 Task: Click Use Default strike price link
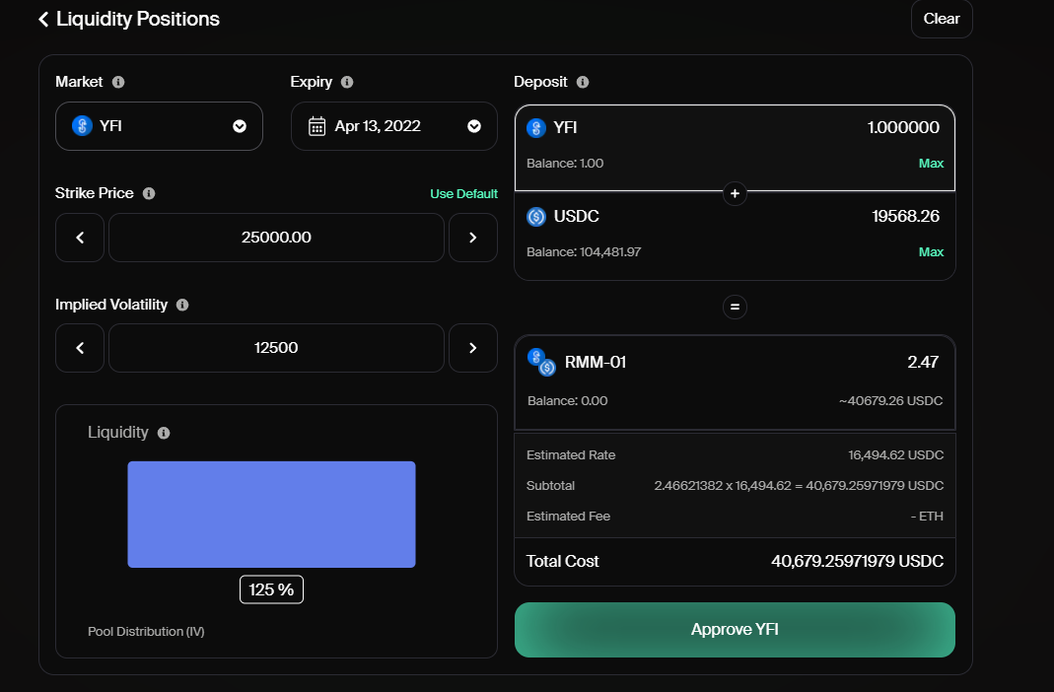click(463, 193)
